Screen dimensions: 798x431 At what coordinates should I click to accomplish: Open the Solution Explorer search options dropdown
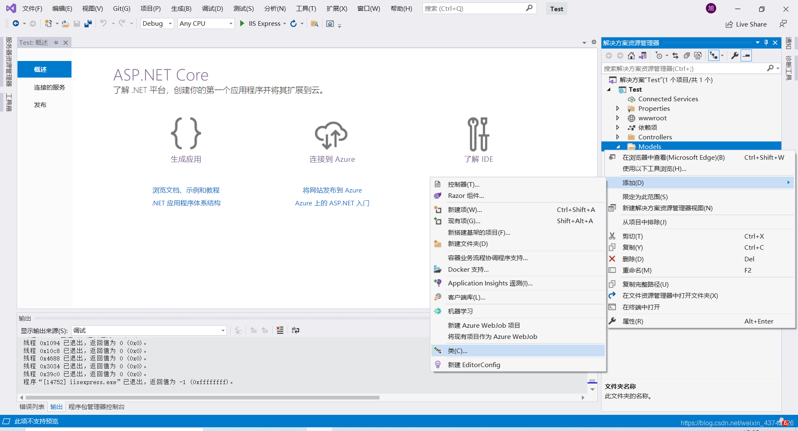click(x=778, y=68)
